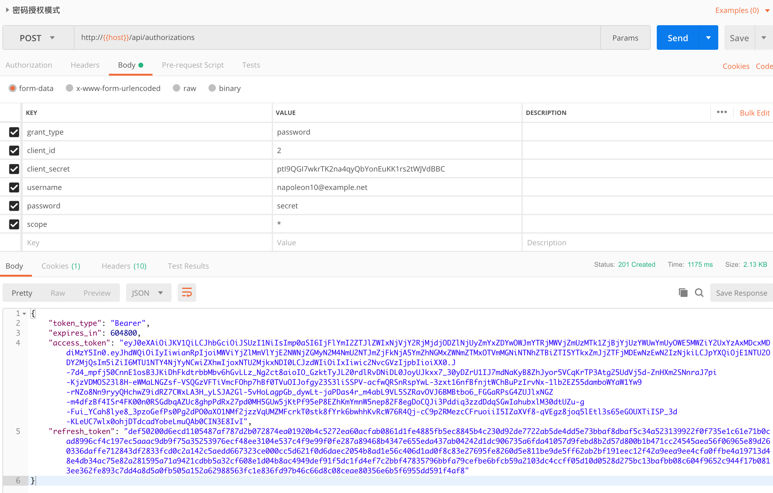Open the Send button dropdown arrow
The image size is (773, 493).
[708, 37]
